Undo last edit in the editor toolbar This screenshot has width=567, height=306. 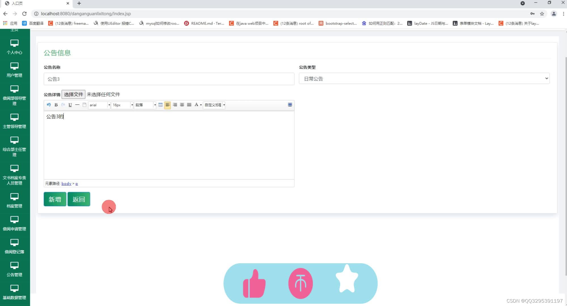[x=49, y=105]
